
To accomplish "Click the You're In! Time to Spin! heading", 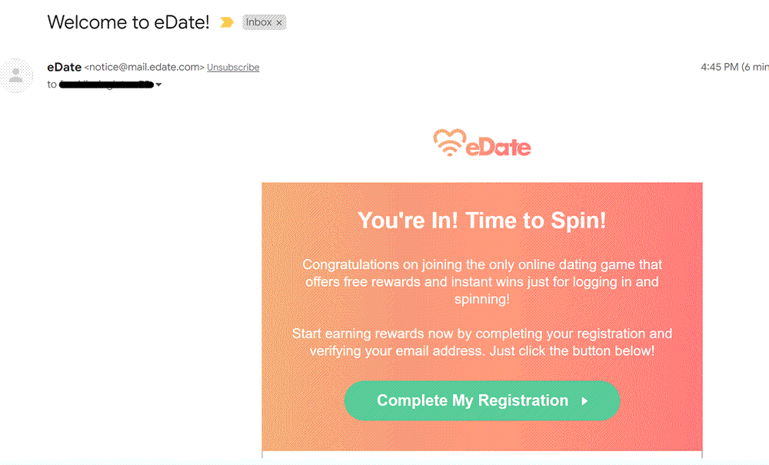I will click(x=482, y=220).
